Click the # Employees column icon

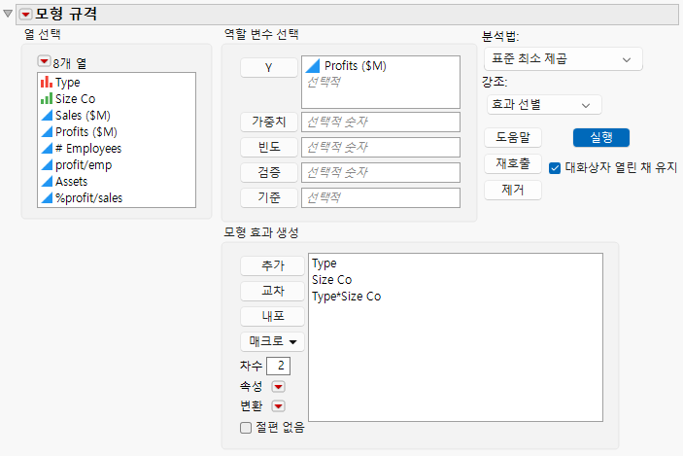click(x=47, y=148)
